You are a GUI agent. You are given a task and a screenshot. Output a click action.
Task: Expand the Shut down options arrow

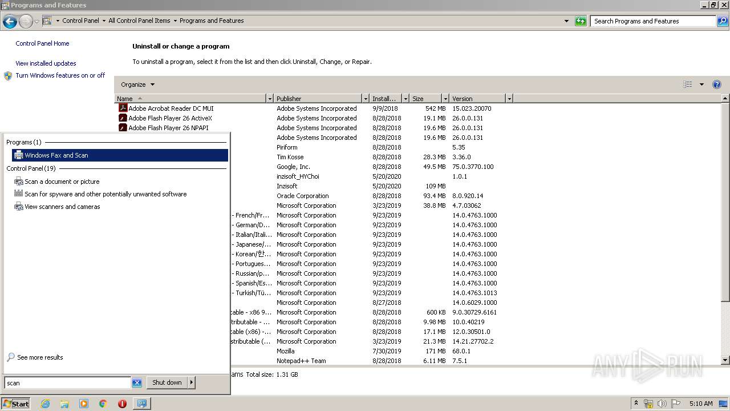[192, 382]
